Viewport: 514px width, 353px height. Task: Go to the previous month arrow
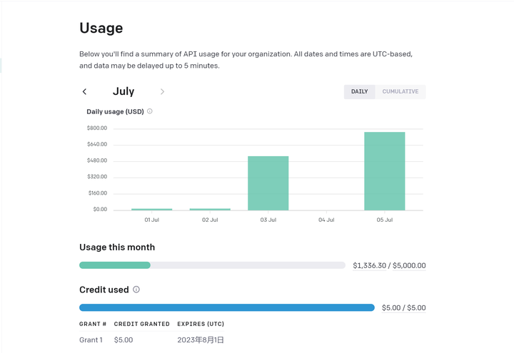tap(84, 91)
